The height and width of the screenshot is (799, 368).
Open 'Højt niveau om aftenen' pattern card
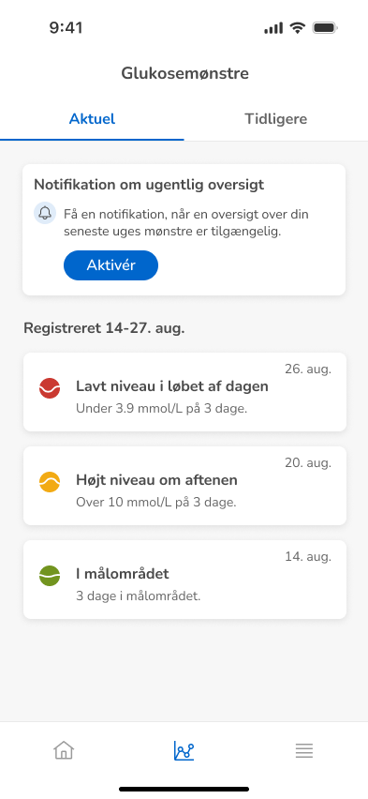[x=184, y=486]
